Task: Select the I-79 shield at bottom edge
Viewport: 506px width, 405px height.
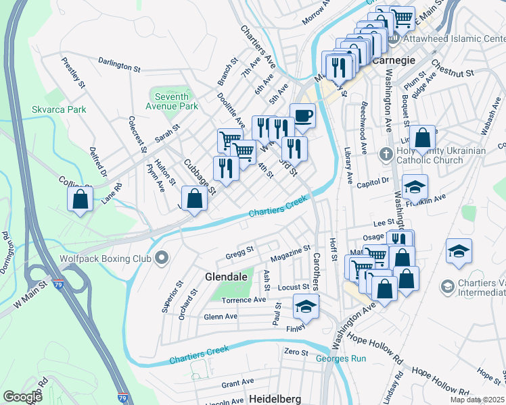Action: (122, 397)
